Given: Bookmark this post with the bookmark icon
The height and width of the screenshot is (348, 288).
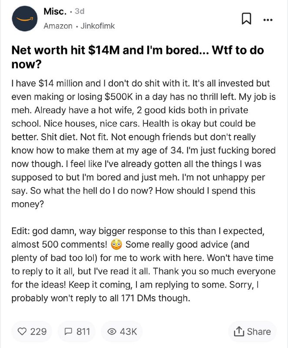Looking at the screenshot, I should coord(246,19).
